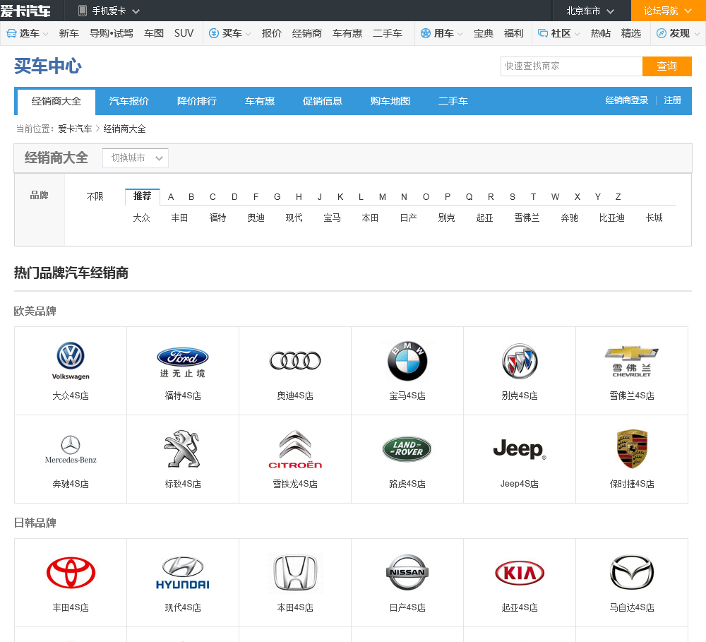Click the yuan icon next to 买车

(214, 33)
